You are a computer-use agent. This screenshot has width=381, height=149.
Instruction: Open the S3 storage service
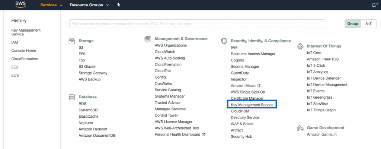tap(81, 48)
